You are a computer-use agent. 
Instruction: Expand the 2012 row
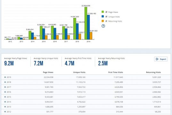(5, 111)
